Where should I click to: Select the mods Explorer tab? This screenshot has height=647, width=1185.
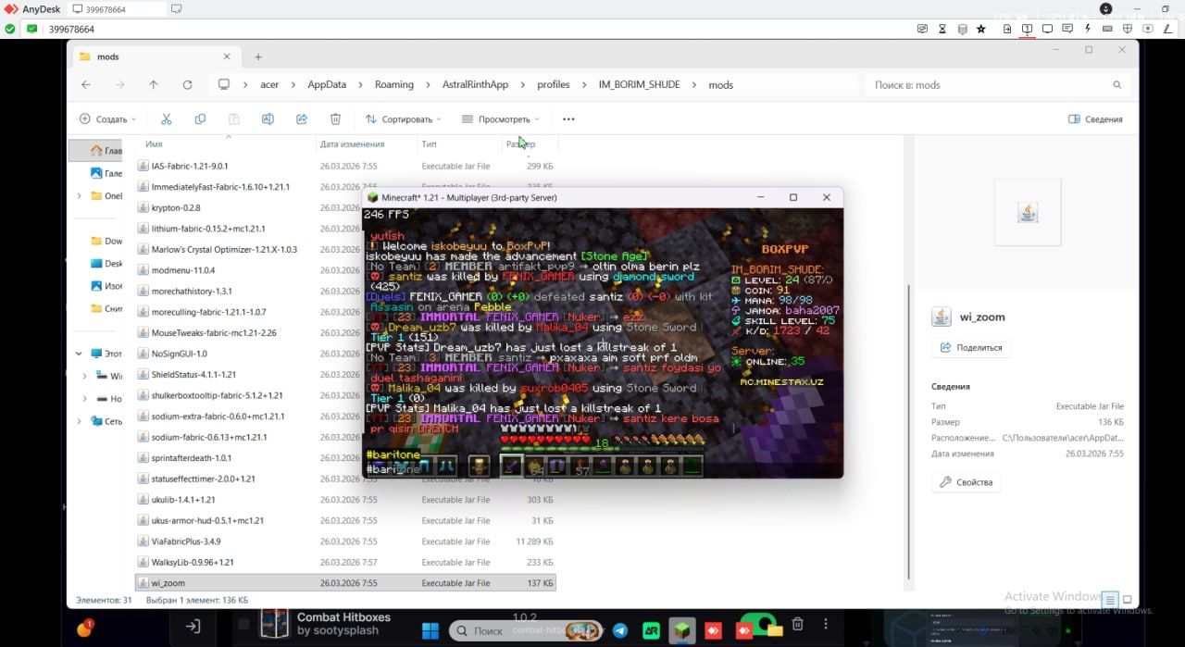click(153, 56)
